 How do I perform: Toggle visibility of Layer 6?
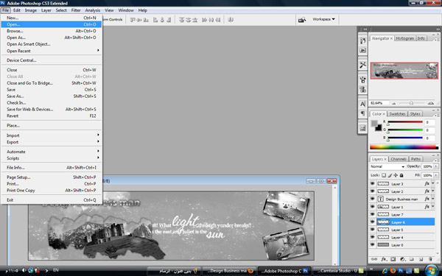pos(372,222)
